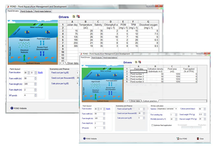Click Culture period days input field

tap(201, 109)
